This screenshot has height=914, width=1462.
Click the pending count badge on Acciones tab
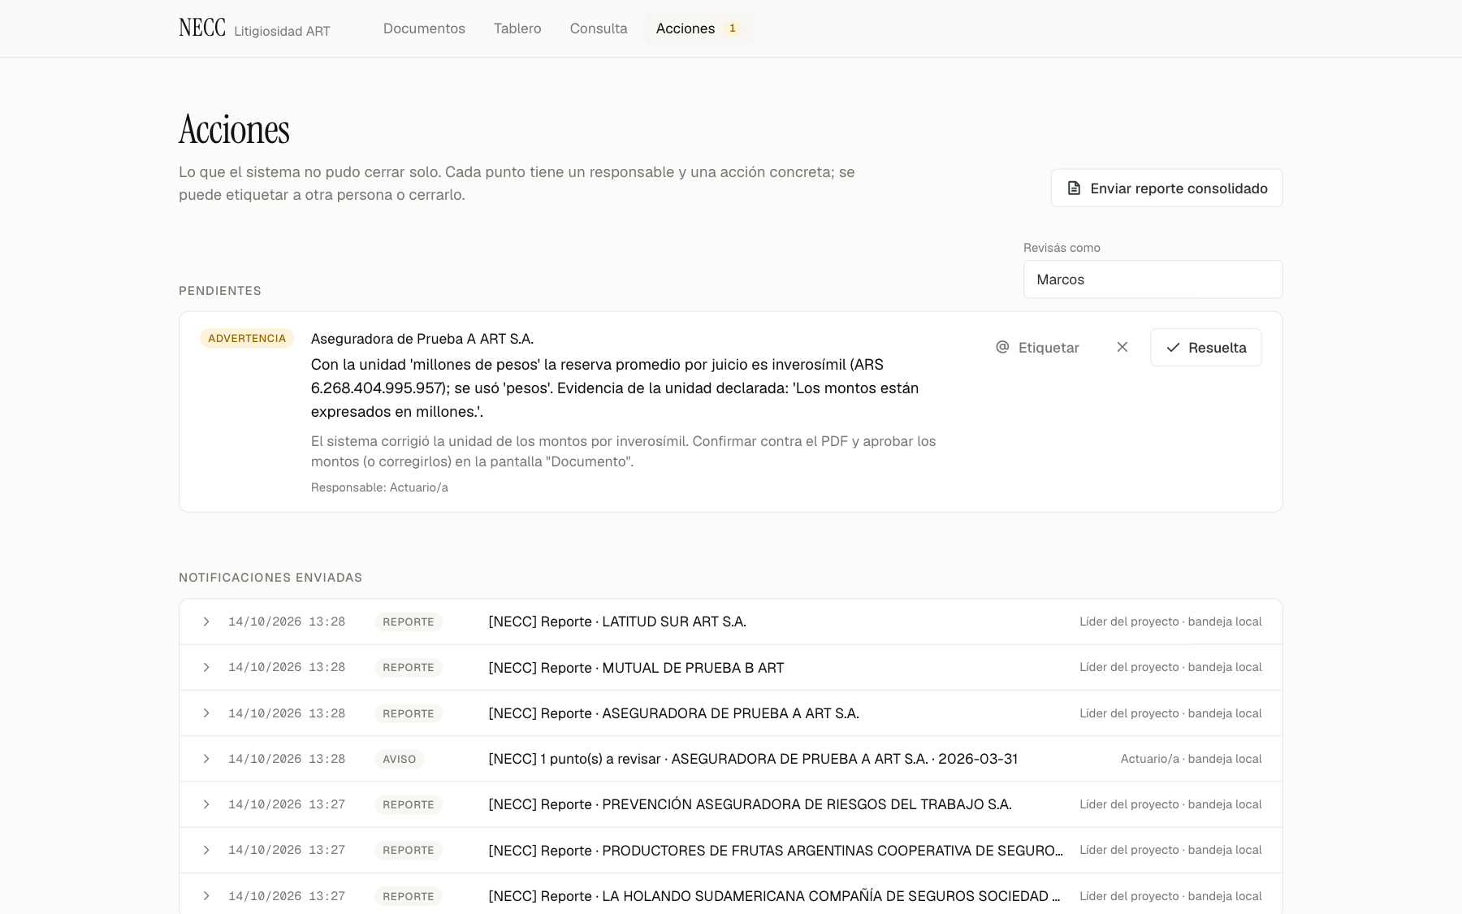(733, 28)
